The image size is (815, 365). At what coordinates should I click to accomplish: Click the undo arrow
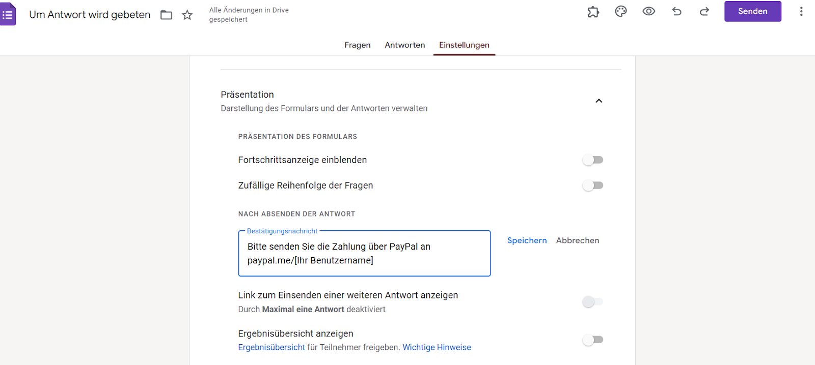pyautogui.click(x=676, y=11)
